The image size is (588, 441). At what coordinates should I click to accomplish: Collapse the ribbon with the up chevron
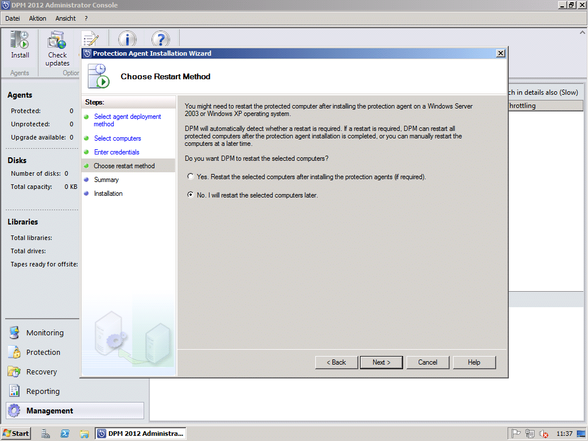[582, 33]
